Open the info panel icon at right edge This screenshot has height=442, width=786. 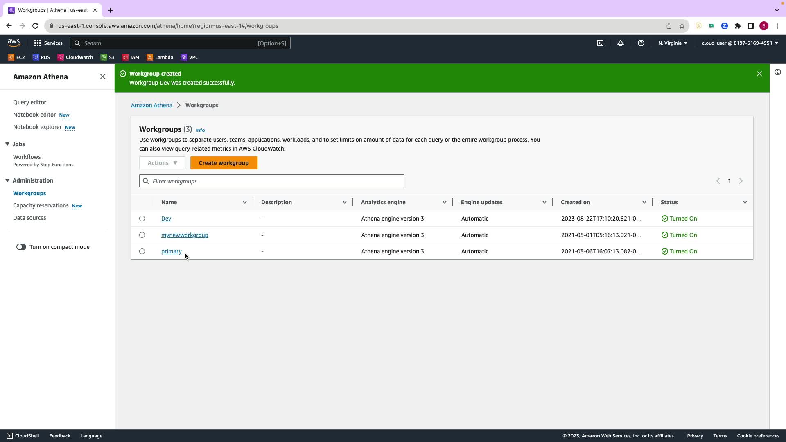[x=777, y=72]
